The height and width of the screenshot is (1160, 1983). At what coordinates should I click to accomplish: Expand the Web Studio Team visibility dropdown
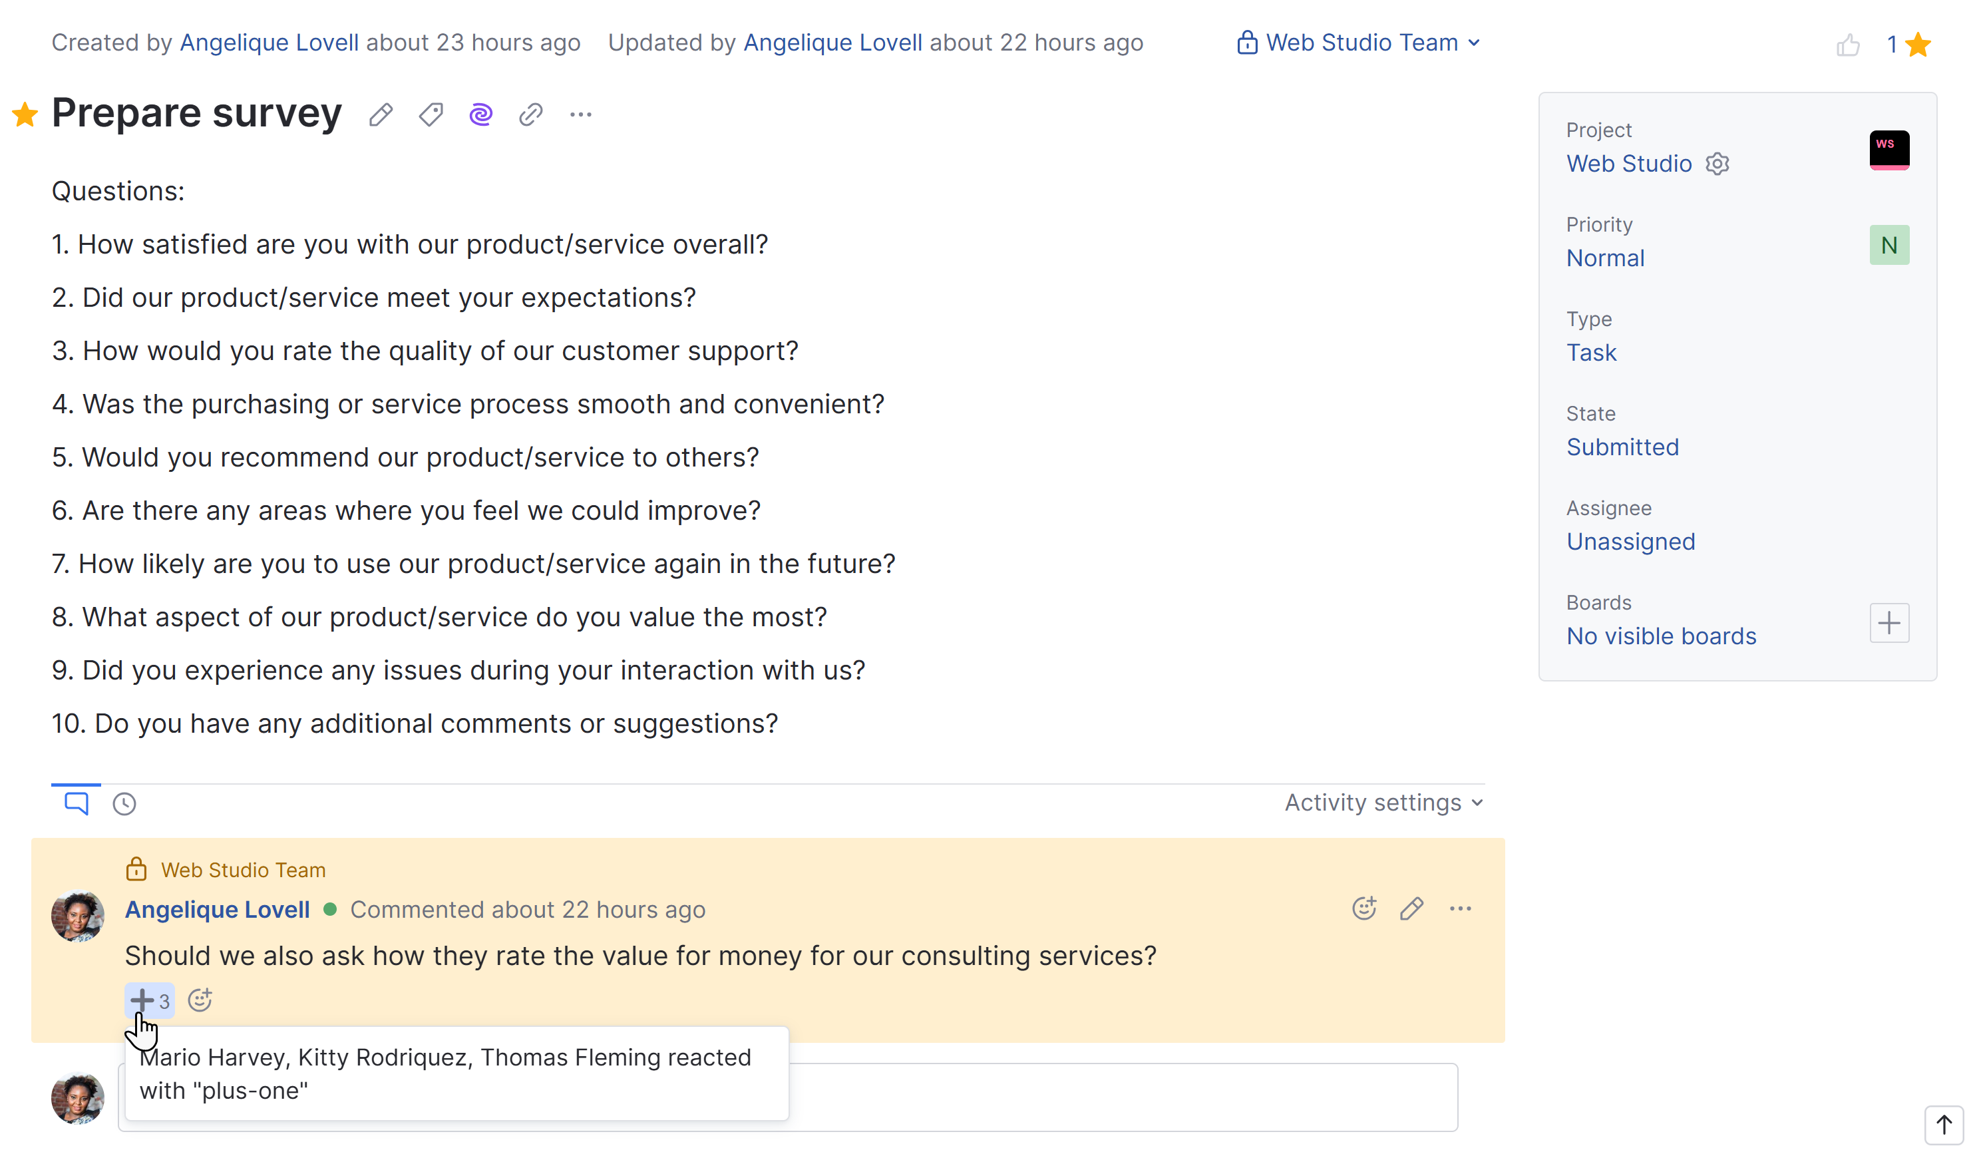point(1359,43)
